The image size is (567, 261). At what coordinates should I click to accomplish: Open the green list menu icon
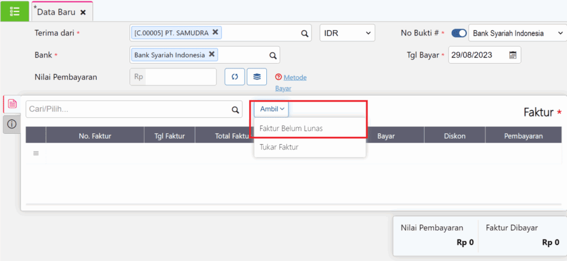coord(14,11)
